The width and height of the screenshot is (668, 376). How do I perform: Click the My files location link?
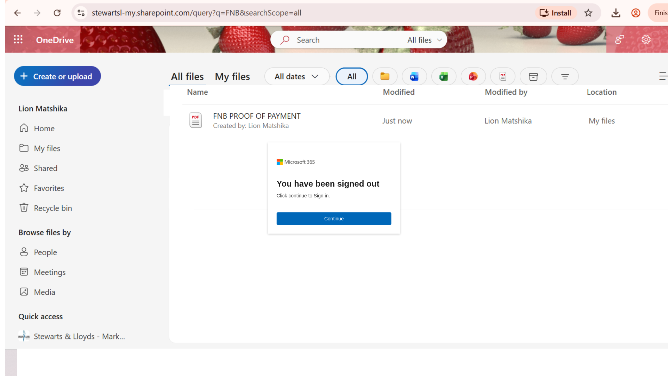[x=602, y=121]
